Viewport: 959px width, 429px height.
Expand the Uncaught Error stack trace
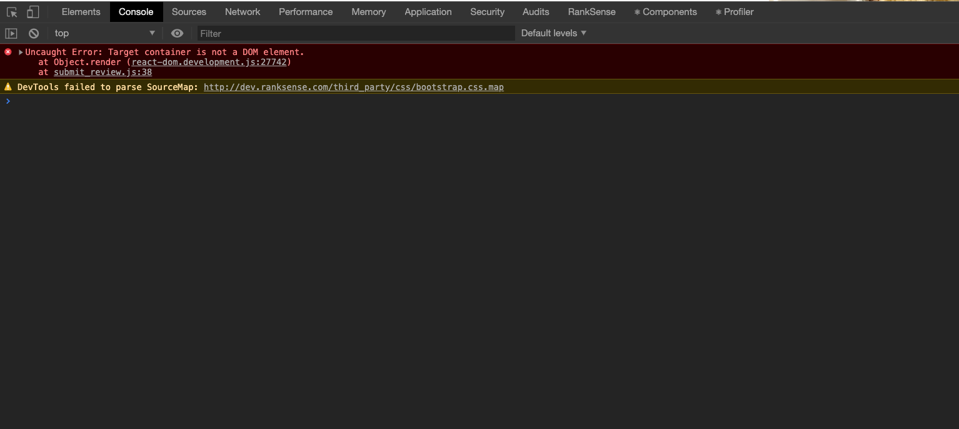coord(20,52)
